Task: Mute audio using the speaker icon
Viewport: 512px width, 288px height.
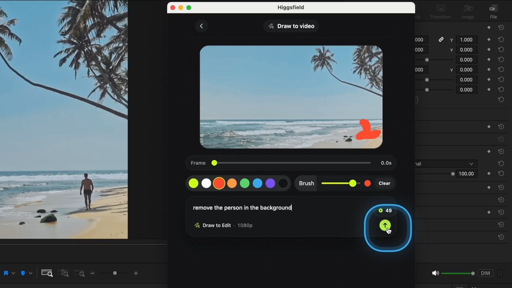Action: [x=435, y=273]
